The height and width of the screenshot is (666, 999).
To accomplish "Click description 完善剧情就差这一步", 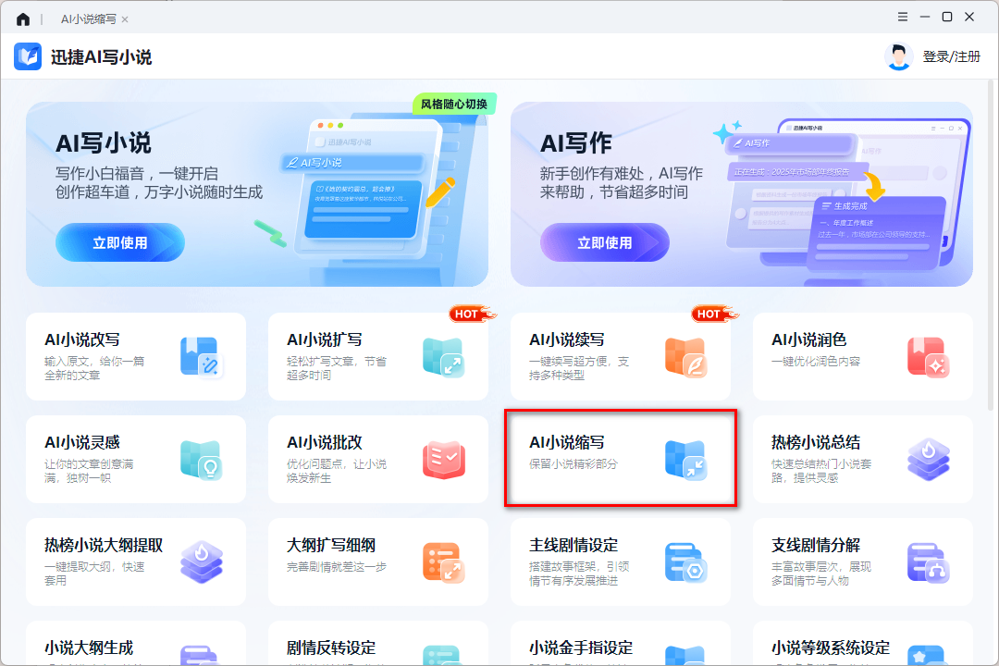I will point(337,567).
